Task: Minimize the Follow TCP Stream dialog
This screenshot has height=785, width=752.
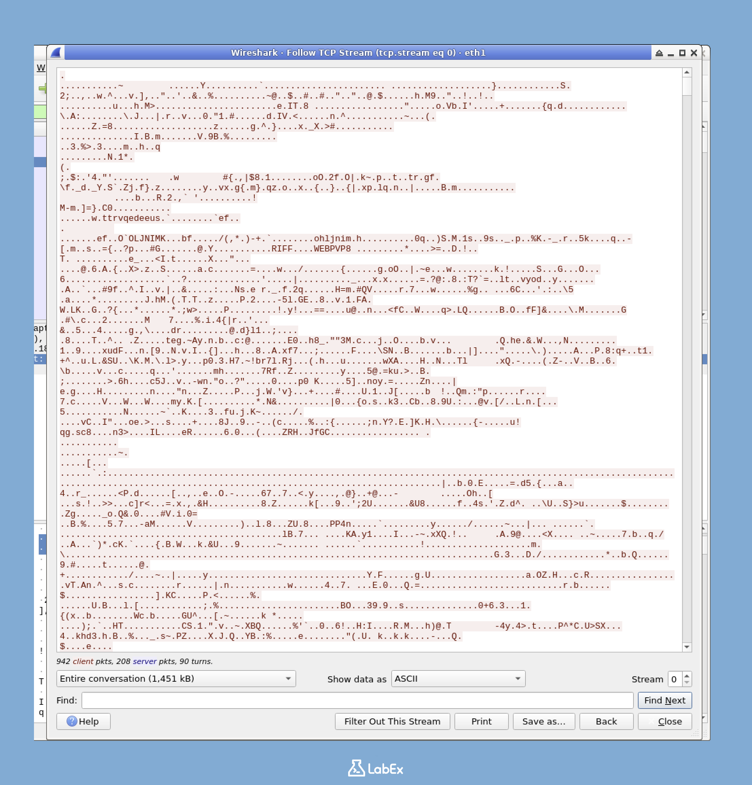Action: 671,53
